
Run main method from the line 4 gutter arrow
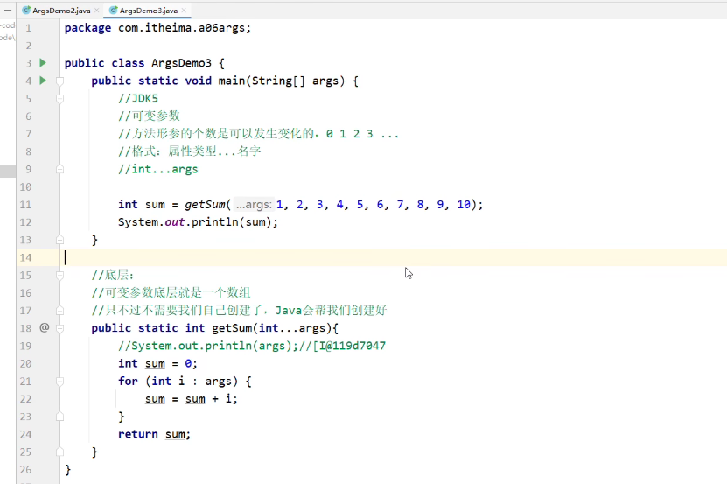pos(43,81)
